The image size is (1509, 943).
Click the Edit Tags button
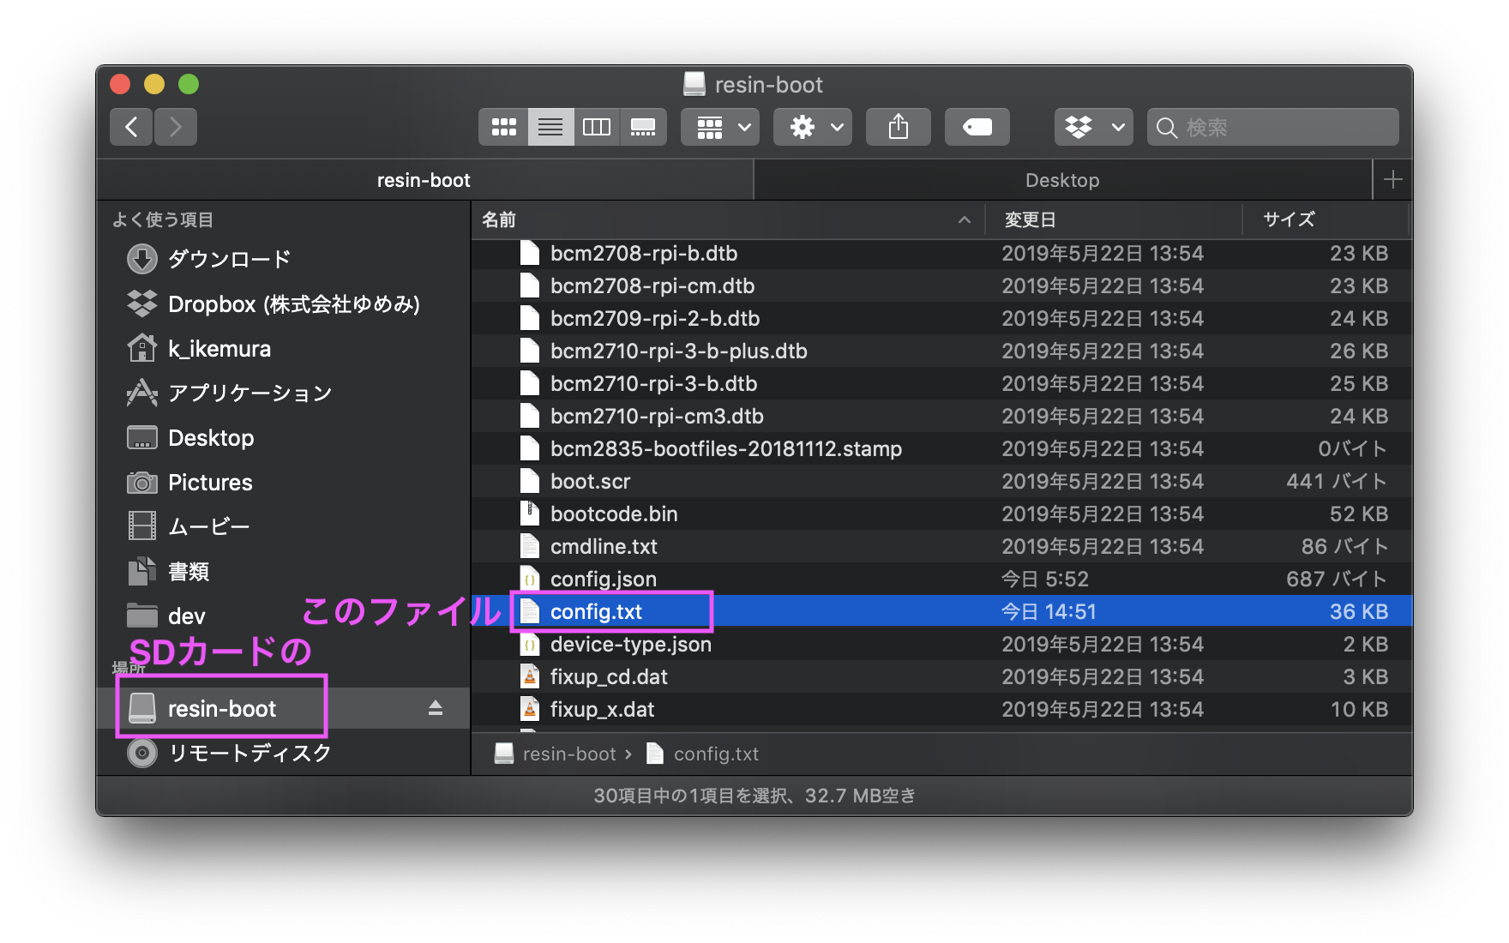click(977, 127)
